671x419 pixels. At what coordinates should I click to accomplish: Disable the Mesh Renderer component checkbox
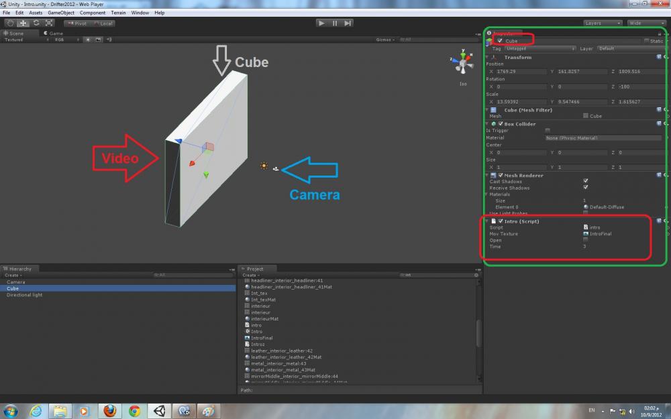[x=501, y=175]
